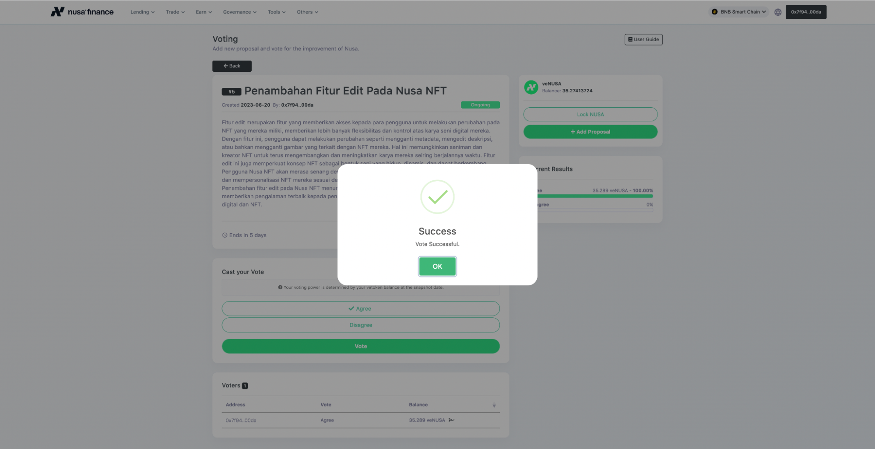Viewport: 875px width, 449px height.
Task: Click the #5 proposal number badge
Action: coord(232,91)
